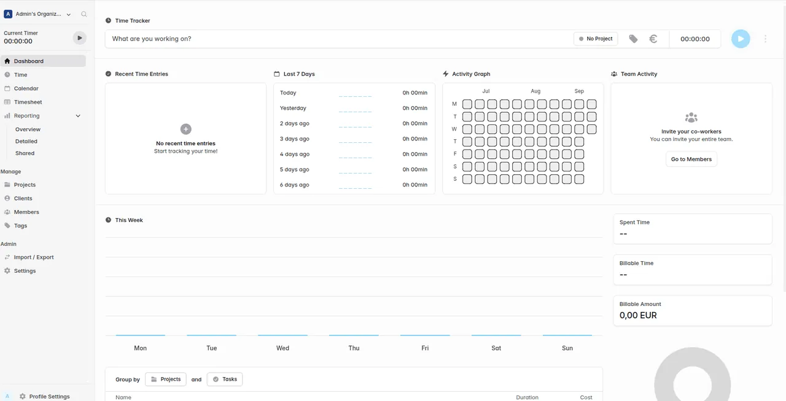Screen dimensions: 786x401
Task: Open the Group by Projects dropdown
Action: pos(166,380)
